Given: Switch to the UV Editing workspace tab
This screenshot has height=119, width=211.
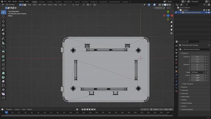Looking at the screenshot, I should 58,2.
